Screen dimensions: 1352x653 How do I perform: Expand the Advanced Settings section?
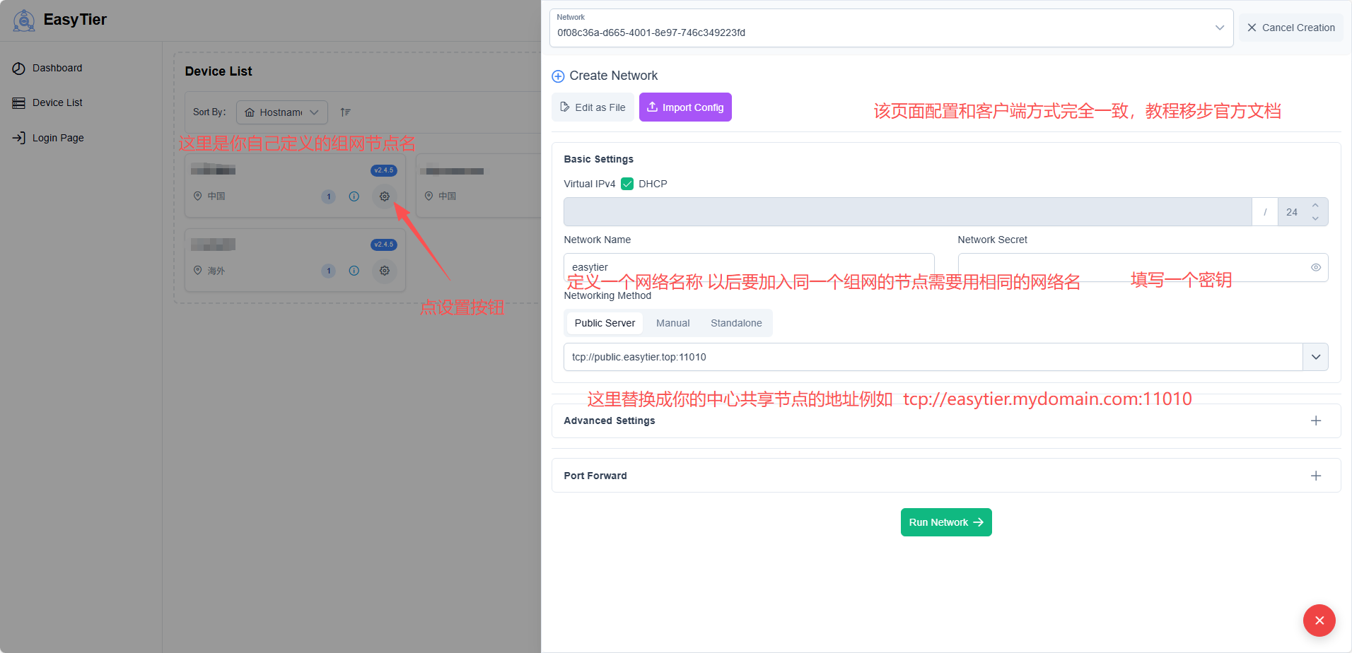1315,420
